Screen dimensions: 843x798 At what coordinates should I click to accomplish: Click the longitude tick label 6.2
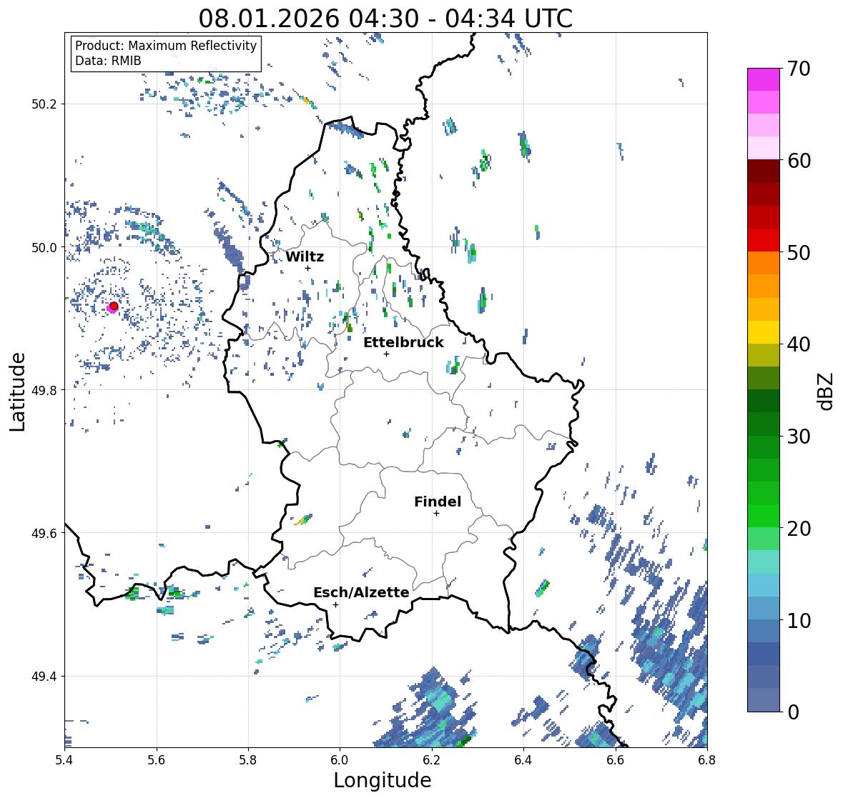coord(432,760)
